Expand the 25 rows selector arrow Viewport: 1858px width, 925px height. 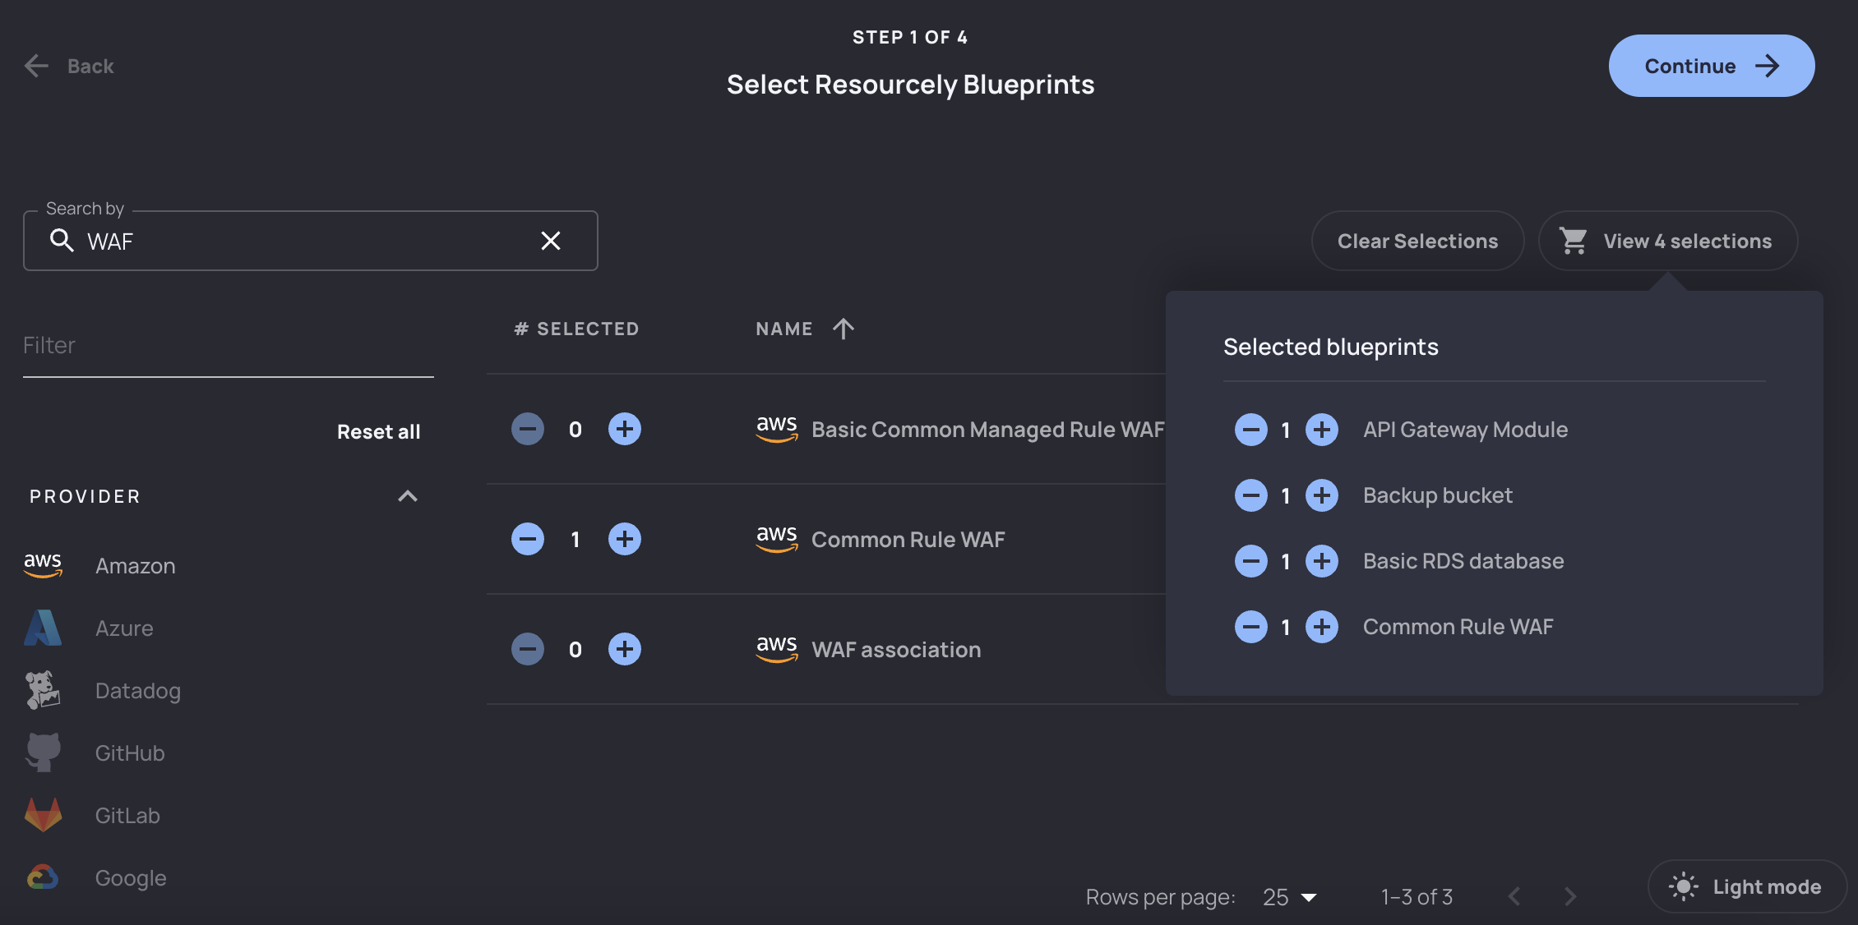[1307, 897]
